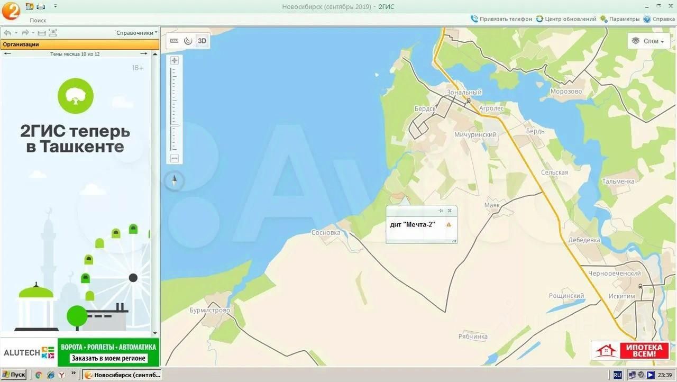Open the Поиск ribbon tab
This screenshot has width=677, height=382.
38,20
